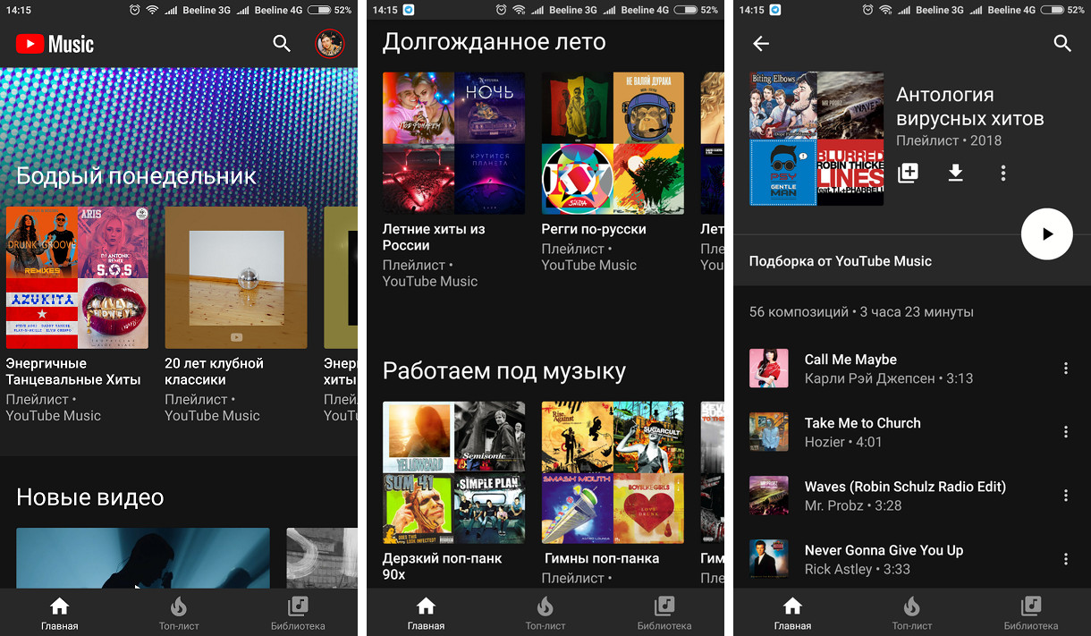Tap the 'Дерзкий поп-панк 90х' playlist title

[x=442, y=566]
